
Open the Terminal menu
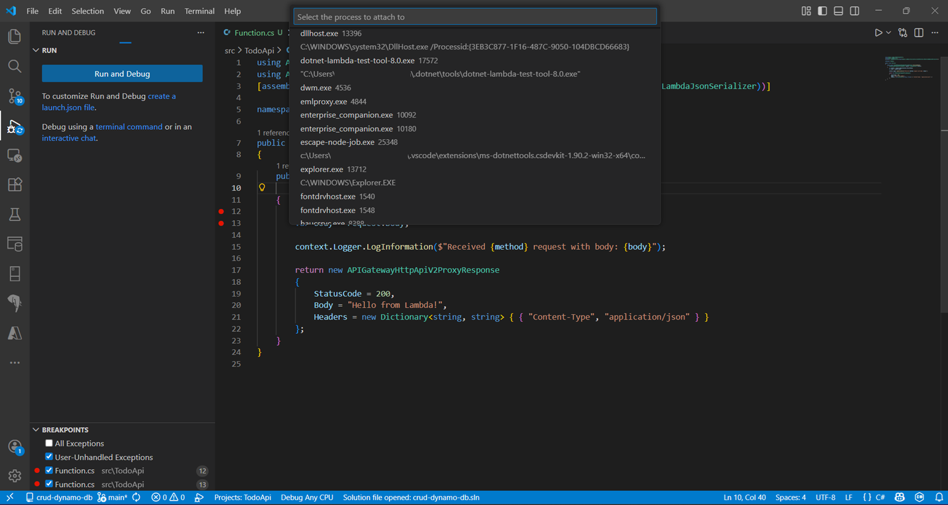(x=199, y=11)
